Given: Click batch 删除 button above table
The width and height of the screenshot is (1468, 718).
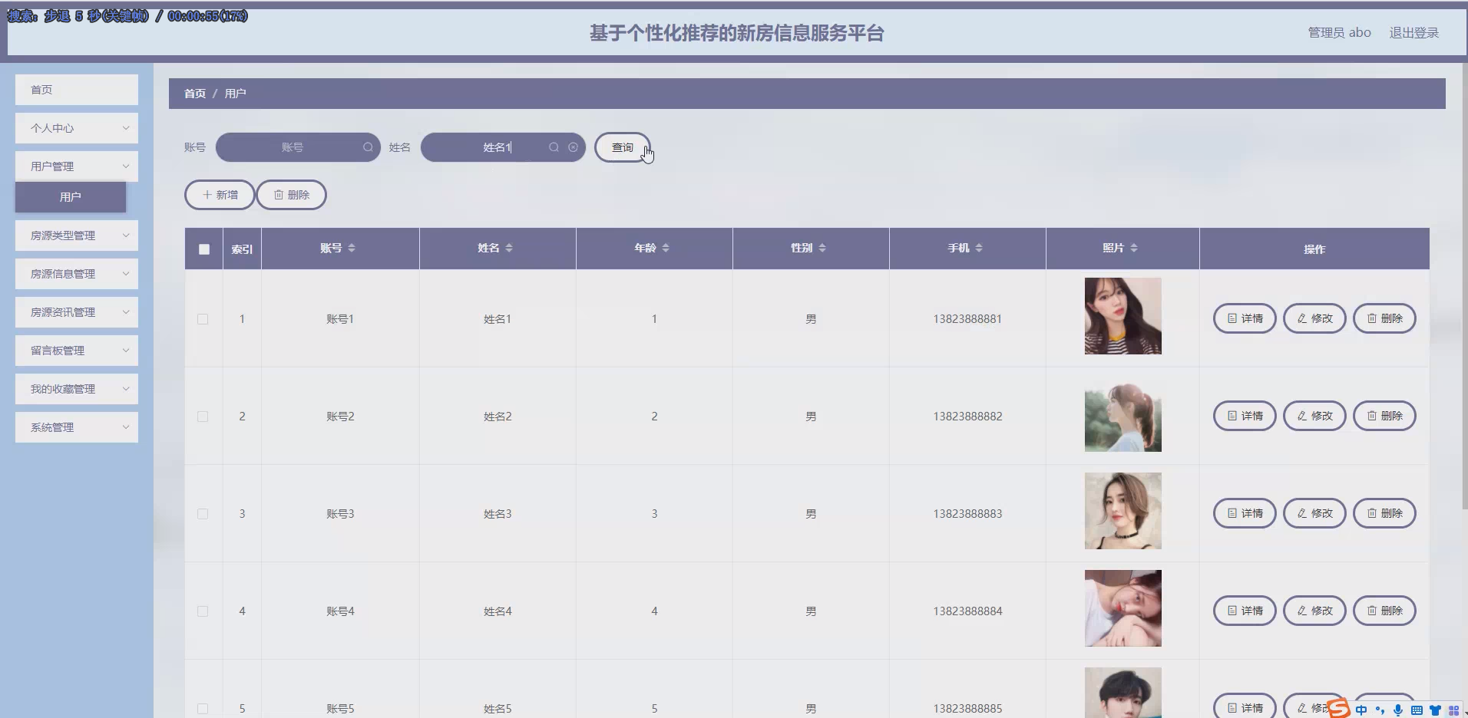Looking at the screenshot, I should point(291,195).
